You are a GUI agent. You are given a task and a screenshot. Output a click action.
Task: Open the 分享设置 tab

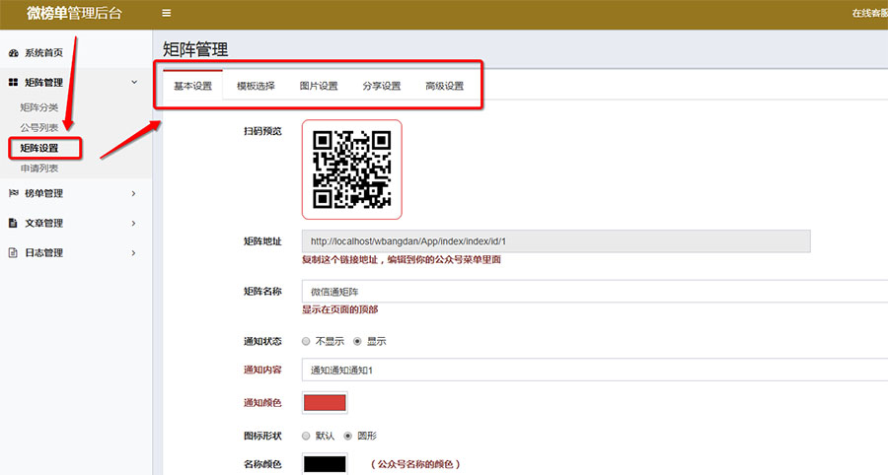point(382,86)
